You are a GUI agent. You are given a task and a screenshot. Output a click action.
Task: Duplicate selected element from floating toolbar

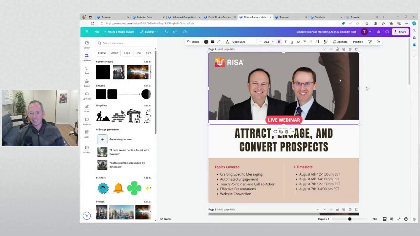(281, 132)
